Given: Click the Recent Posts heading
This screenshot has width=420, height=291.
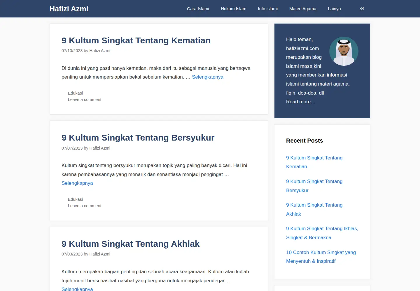Looking at the screenshot, I should [304, 141].
